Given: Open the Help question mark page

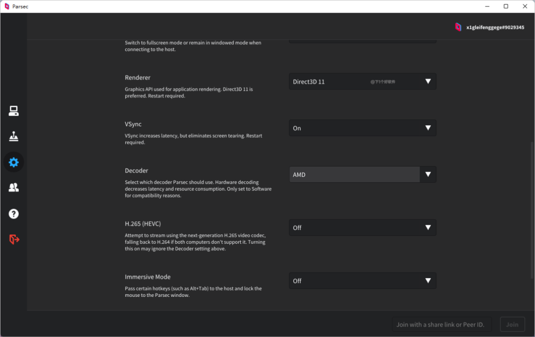Looking at the screenshot, I should 13,214.
